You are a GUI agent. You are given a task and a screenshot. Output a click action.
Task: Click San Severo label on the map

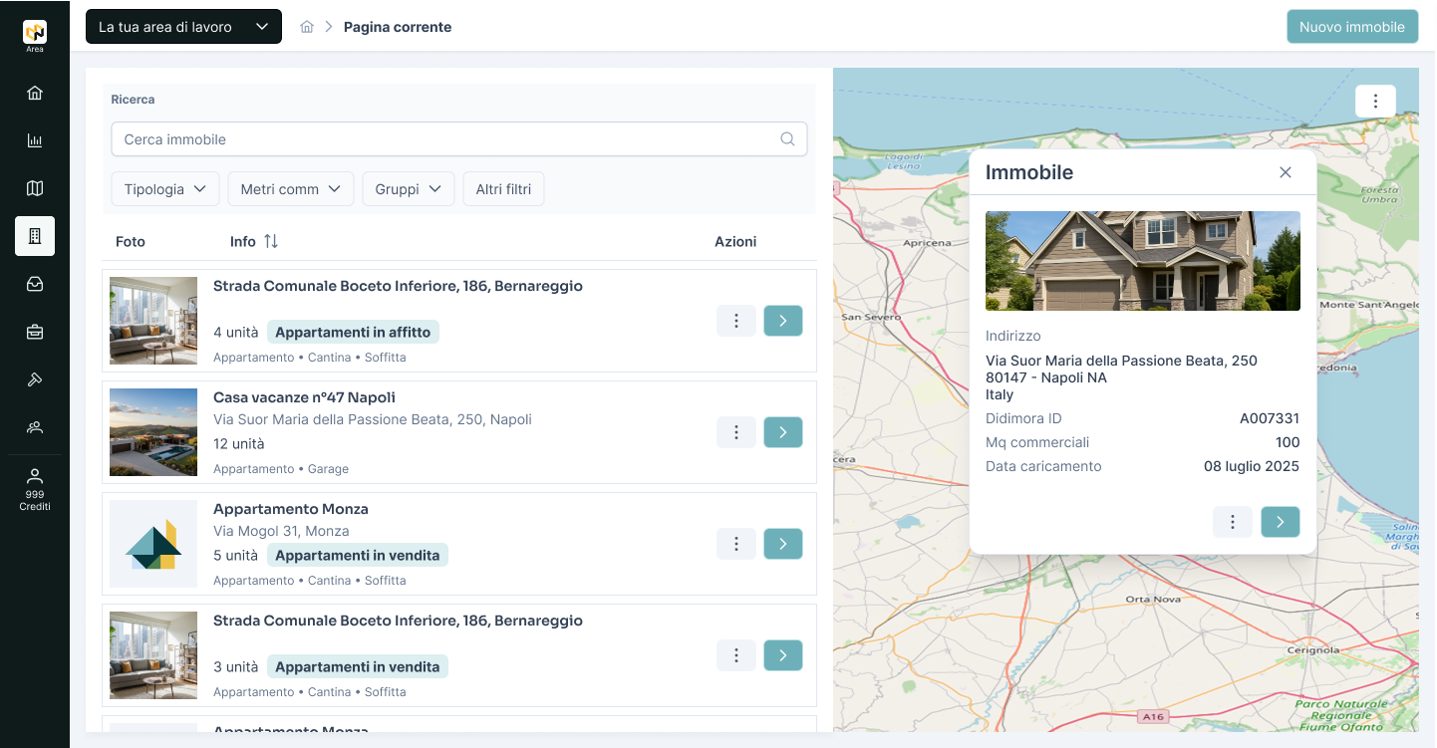click(x=871, y=317)
